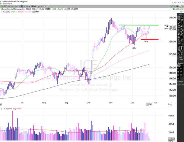This screenshot has height=142, width=184.
Task: Switch to drawing board #3
Action: click(179, 69)
